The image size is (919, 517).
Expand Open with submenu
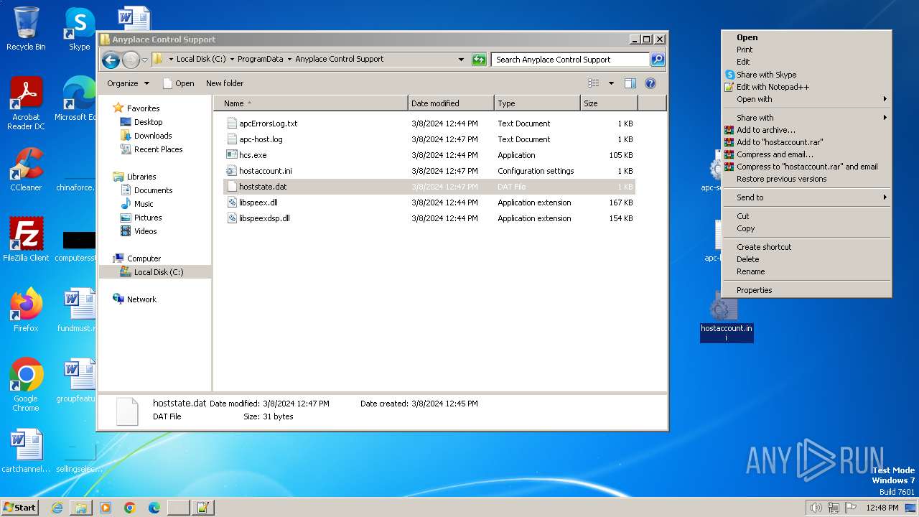806,99
